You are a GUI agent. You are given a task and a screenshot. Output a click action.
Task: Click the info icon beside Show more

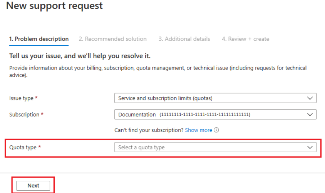pos(216,130)
